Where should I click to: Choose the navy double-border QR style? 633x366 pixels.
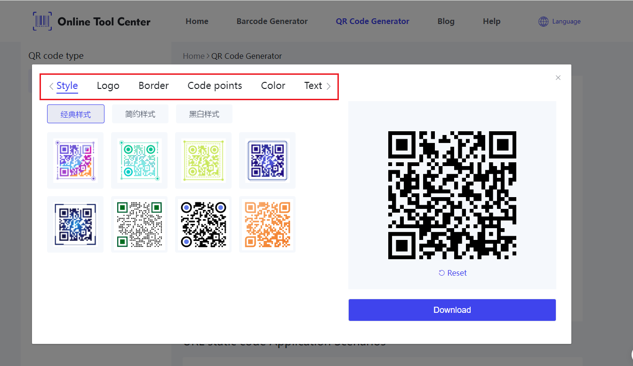(x=267, y=160)
